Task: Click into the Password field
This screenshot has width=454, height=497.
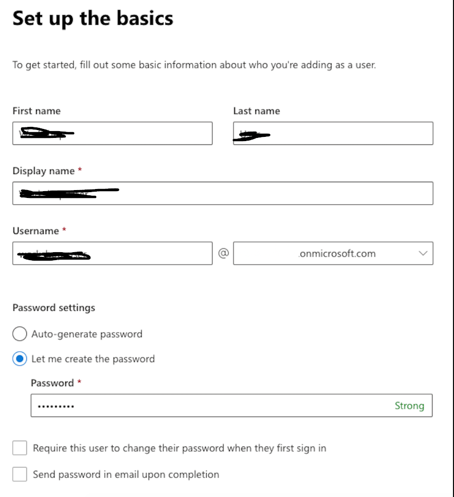Action: coord(210,405)
